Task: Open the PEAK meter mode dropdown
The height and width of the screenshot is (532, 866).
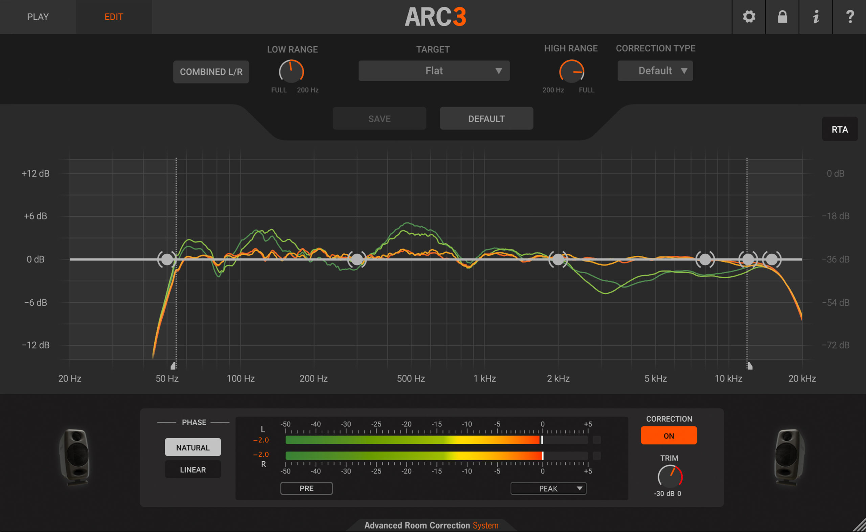Action: tap(548, 488)
